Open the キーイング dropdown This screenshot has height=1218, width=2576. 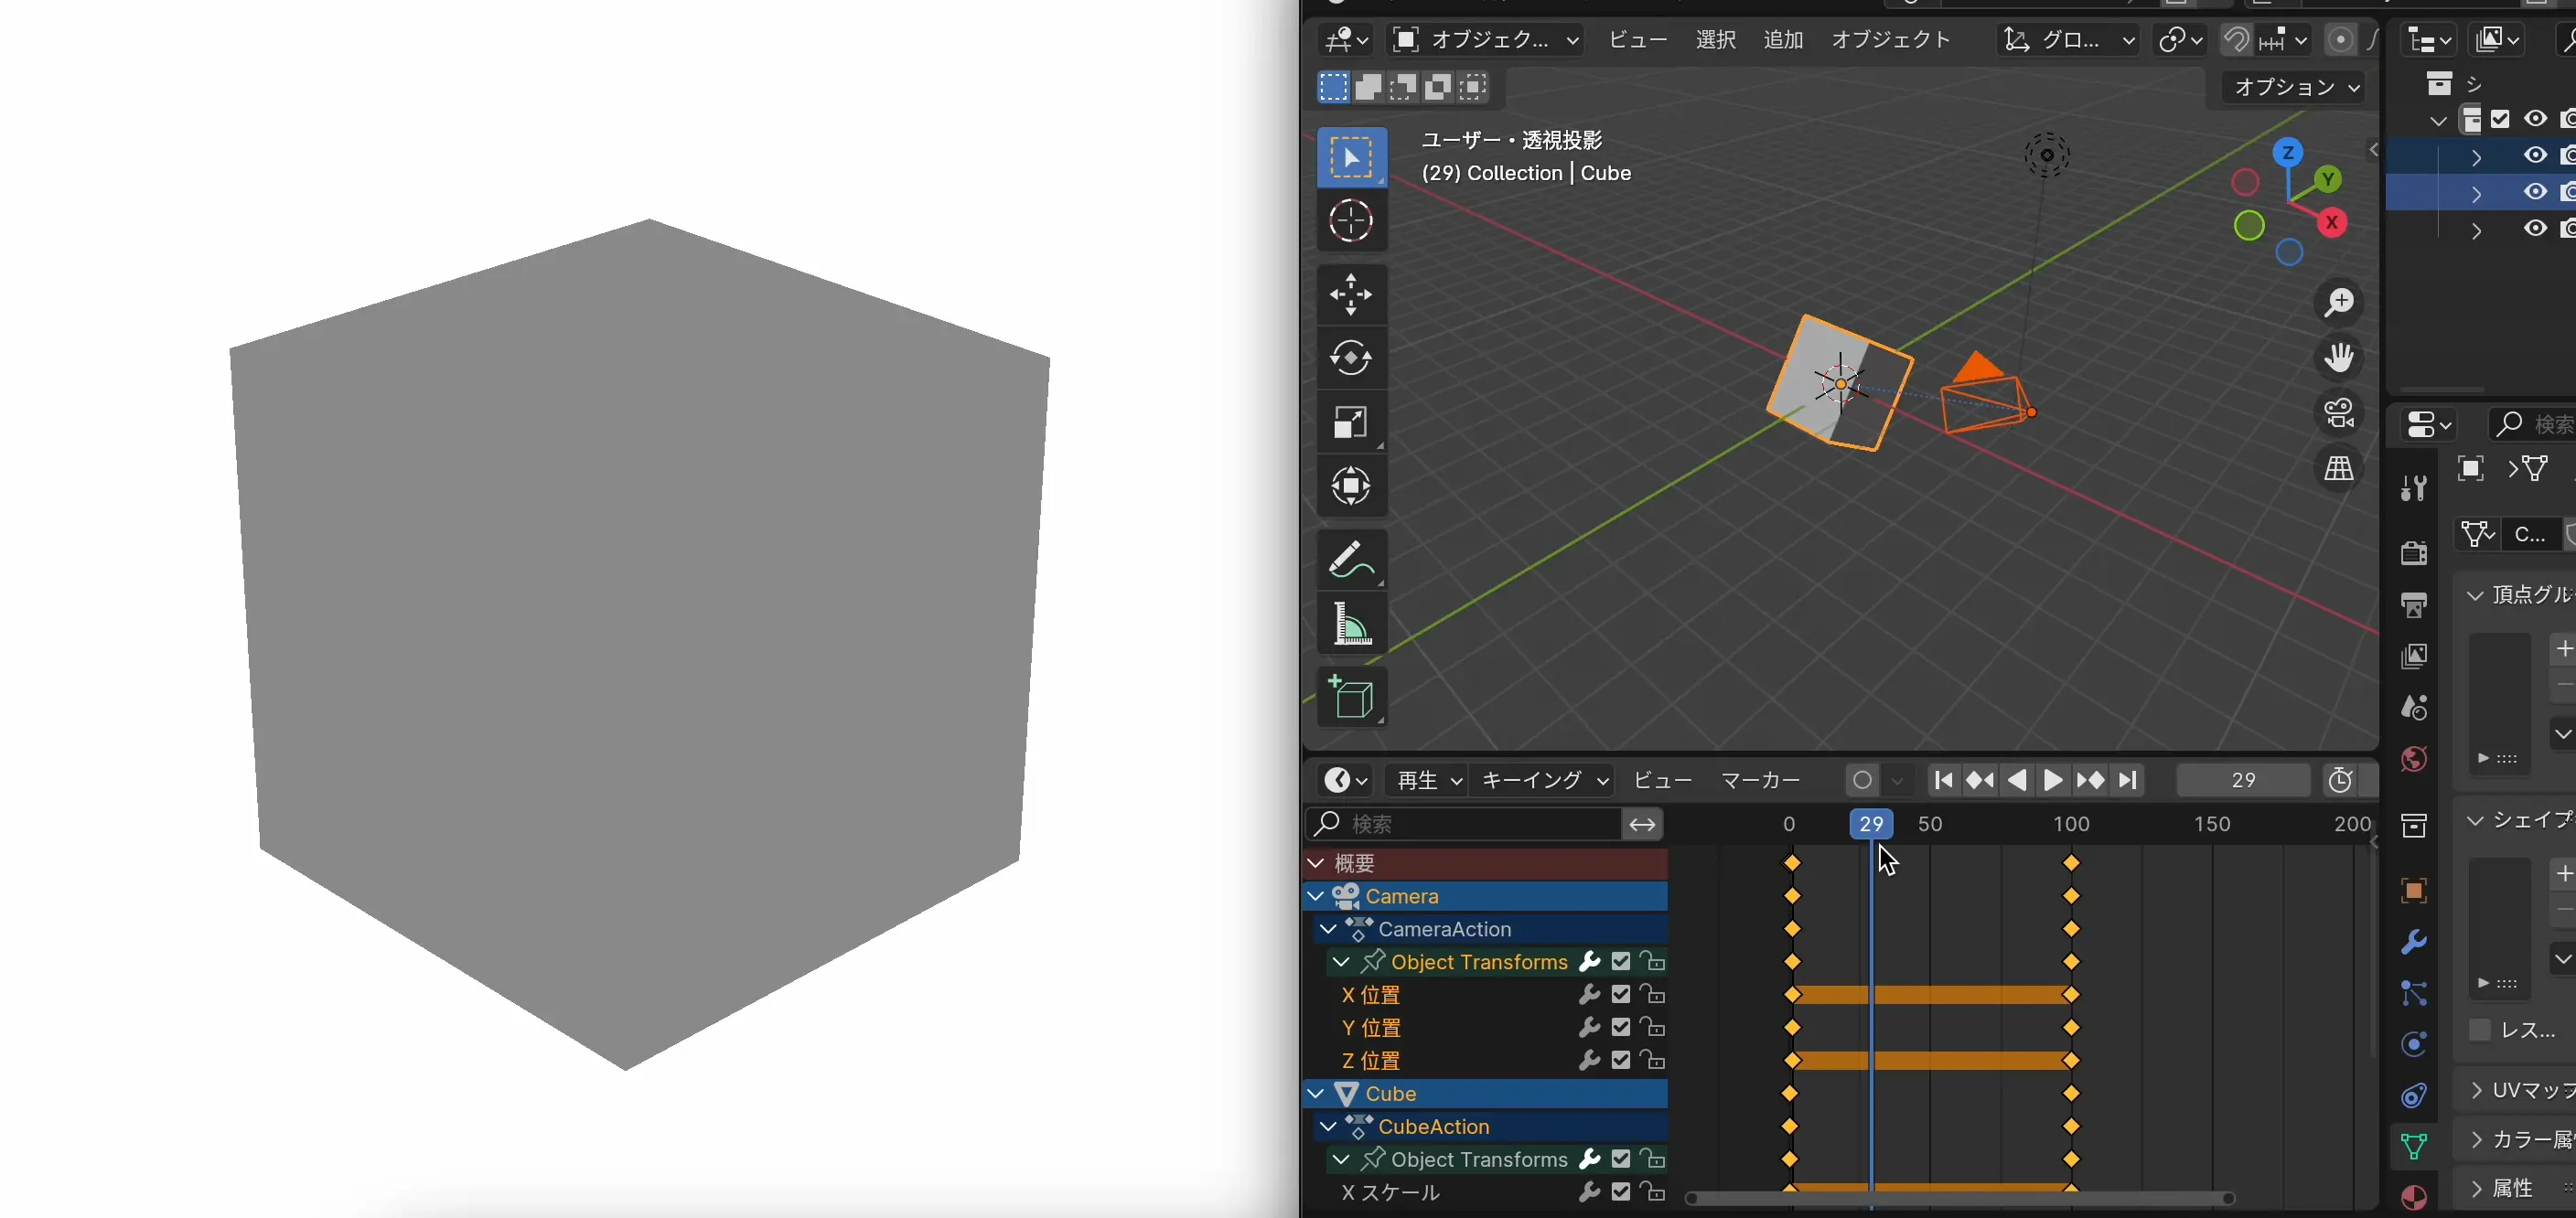click(x=1544, y=780)
